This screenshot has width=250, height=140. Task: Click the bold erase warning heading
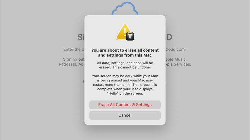pos(125,53)
